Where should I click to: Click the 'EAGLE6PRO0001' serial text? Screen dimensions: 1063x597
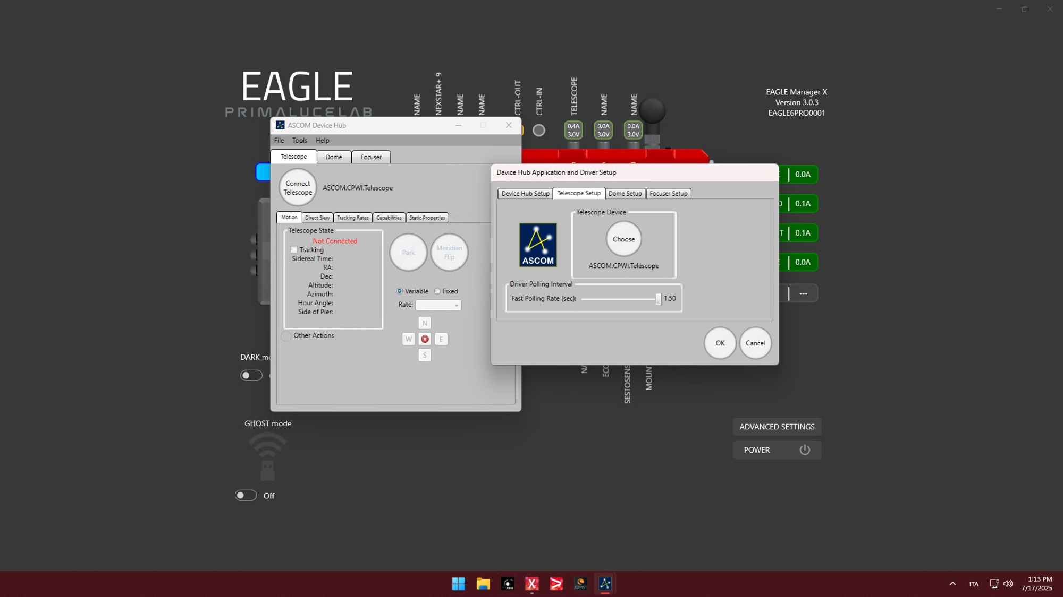pos(797,113)
